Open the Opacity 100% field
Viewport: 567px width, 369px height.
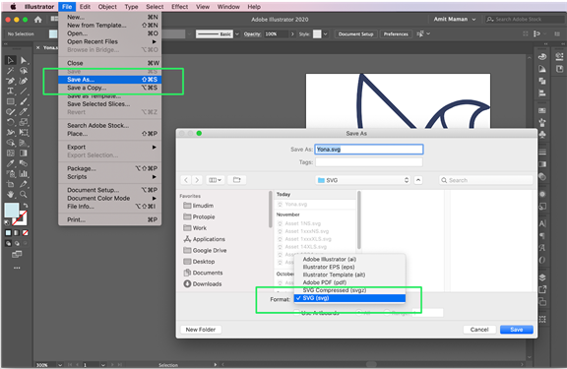pos(277,34)
